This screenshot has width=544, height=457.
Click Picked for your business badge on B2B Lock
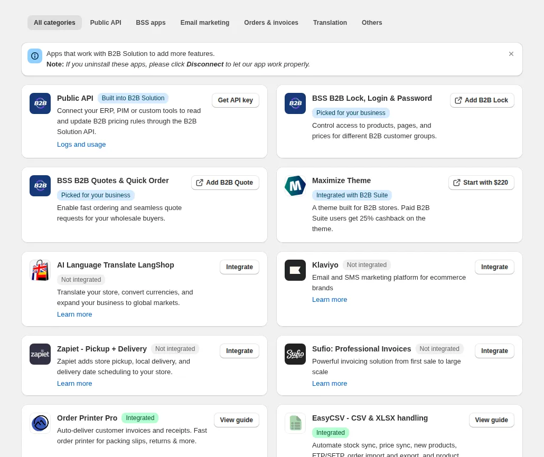coord(351,113)
